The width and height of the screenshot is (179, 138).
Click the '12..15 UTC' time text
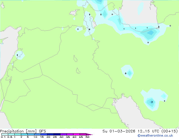[148, 131]
